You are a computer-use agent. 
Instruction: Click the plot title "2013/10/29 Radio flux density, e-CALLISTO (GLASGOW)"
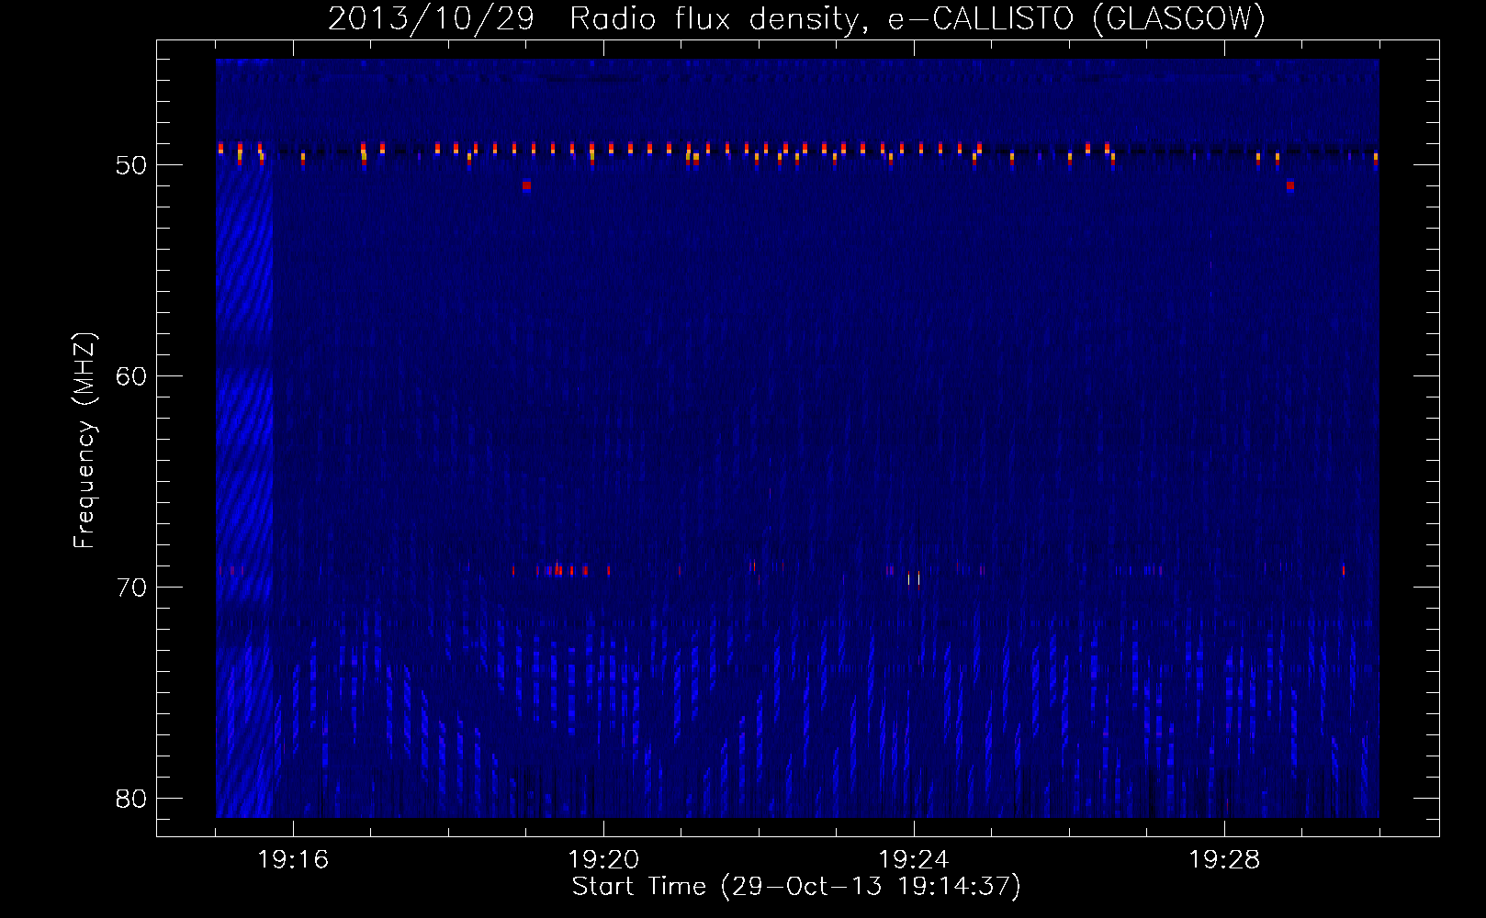[x=796, y=18]
